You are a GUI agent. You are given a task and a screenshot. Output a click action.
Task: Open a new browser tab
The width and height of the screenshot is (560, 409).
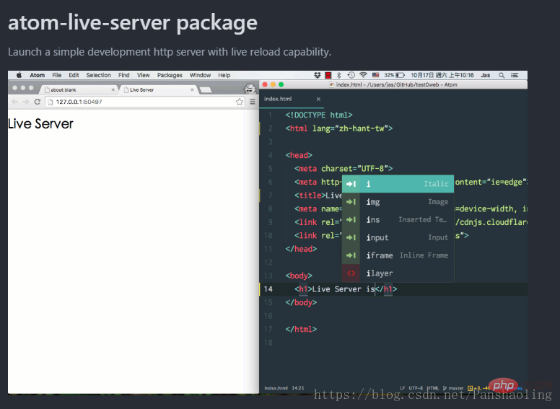(206, 90)
